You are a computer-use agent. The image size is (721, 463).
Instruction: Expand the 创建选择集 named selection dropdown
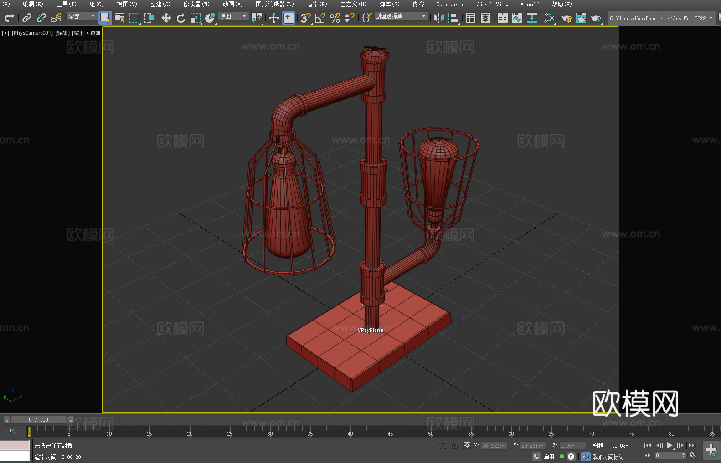401,16
